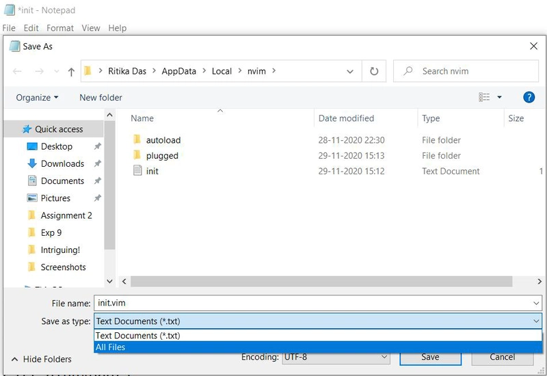The height and width of the screenshot is (376, 547).
Task: Open the recent locations dropdown arrow
Action: pyautogui.click(x=57, y=72)
